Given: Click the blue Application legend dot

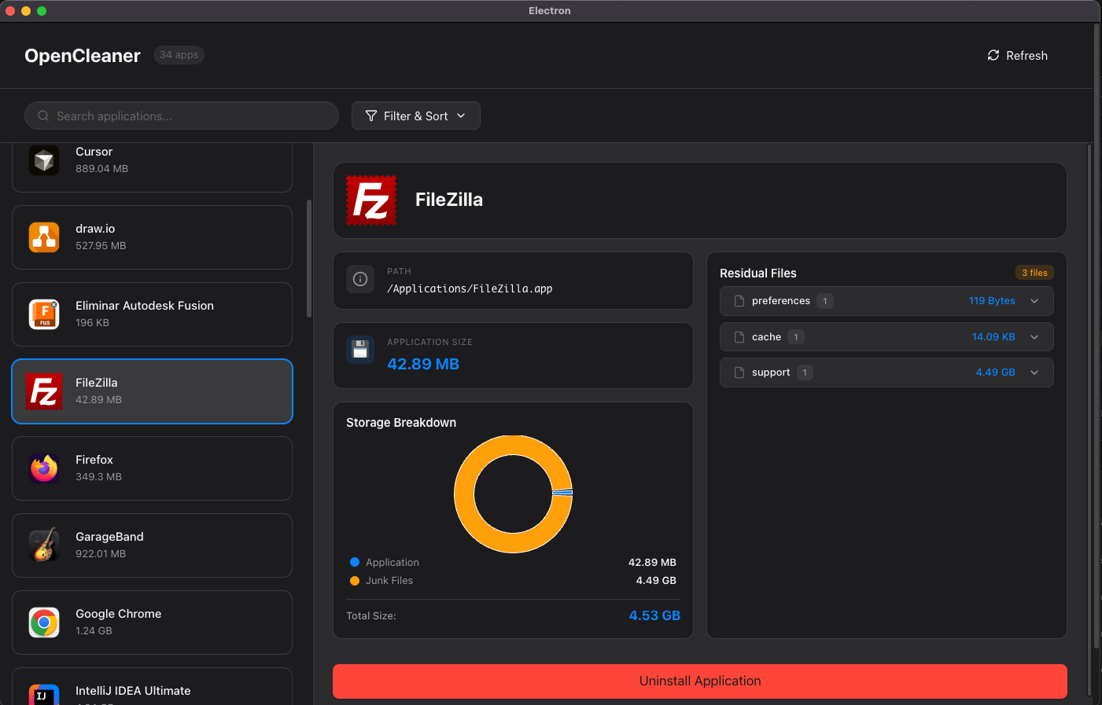Looking at the screenshot, I should point(355,562).
